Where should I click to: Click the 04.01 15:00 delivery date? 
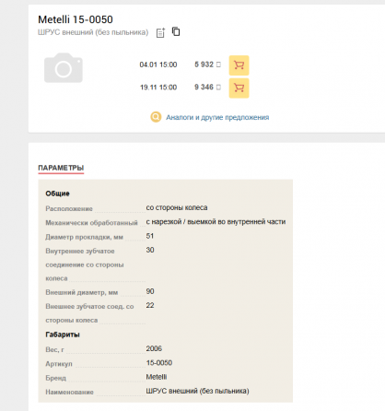(158, 65)
